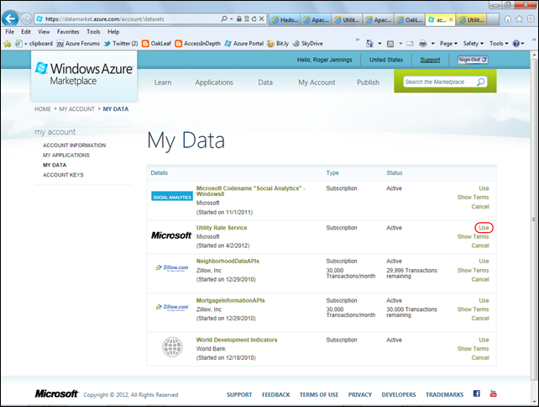Image resolution: width=539 pixels, height=407 pixels.
Task: Expand the Page dropdown in command bar
Action: (449, 44)
